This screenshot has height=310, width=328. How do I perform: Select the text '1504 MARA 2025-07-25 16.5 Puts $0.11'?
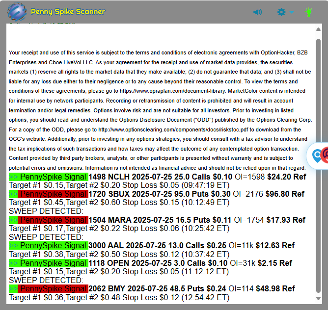[160, 220]
